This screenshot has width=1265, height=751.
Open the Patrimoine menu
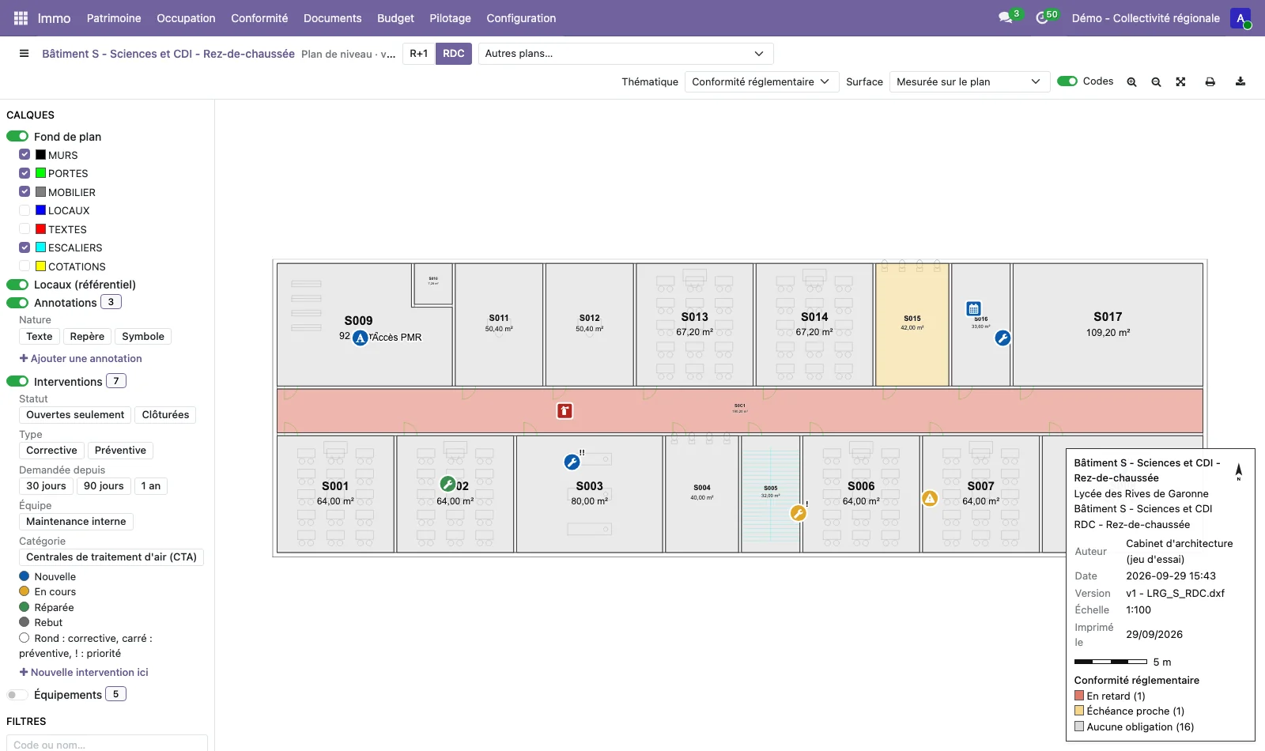pos(114,18)
